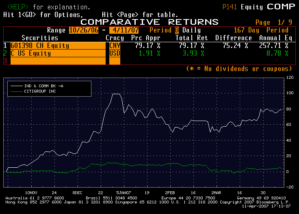Click the white legend line swatch

[16, 86]
